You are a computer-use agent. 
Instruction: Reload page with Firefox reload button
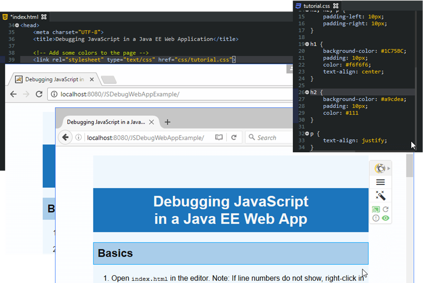(233, 138)
